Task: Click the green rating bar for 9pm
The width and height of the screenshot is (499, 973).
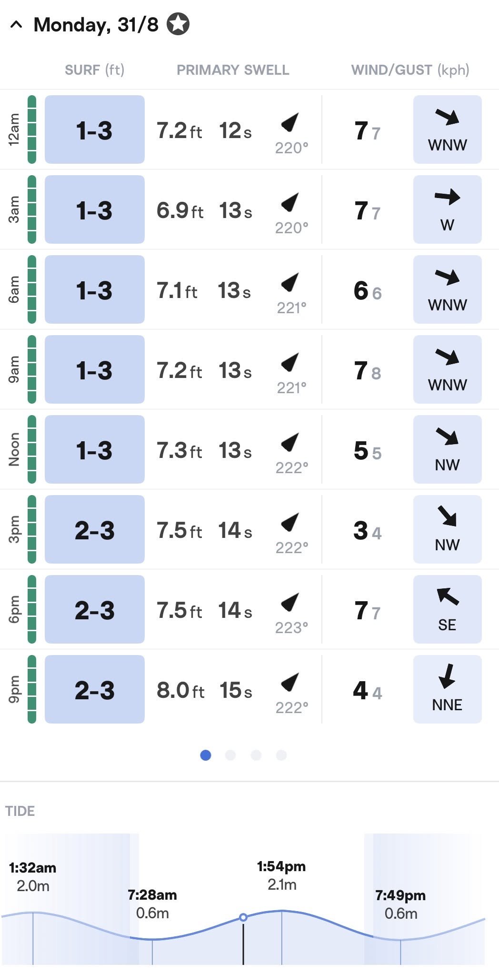Action: tap(32, 689)
